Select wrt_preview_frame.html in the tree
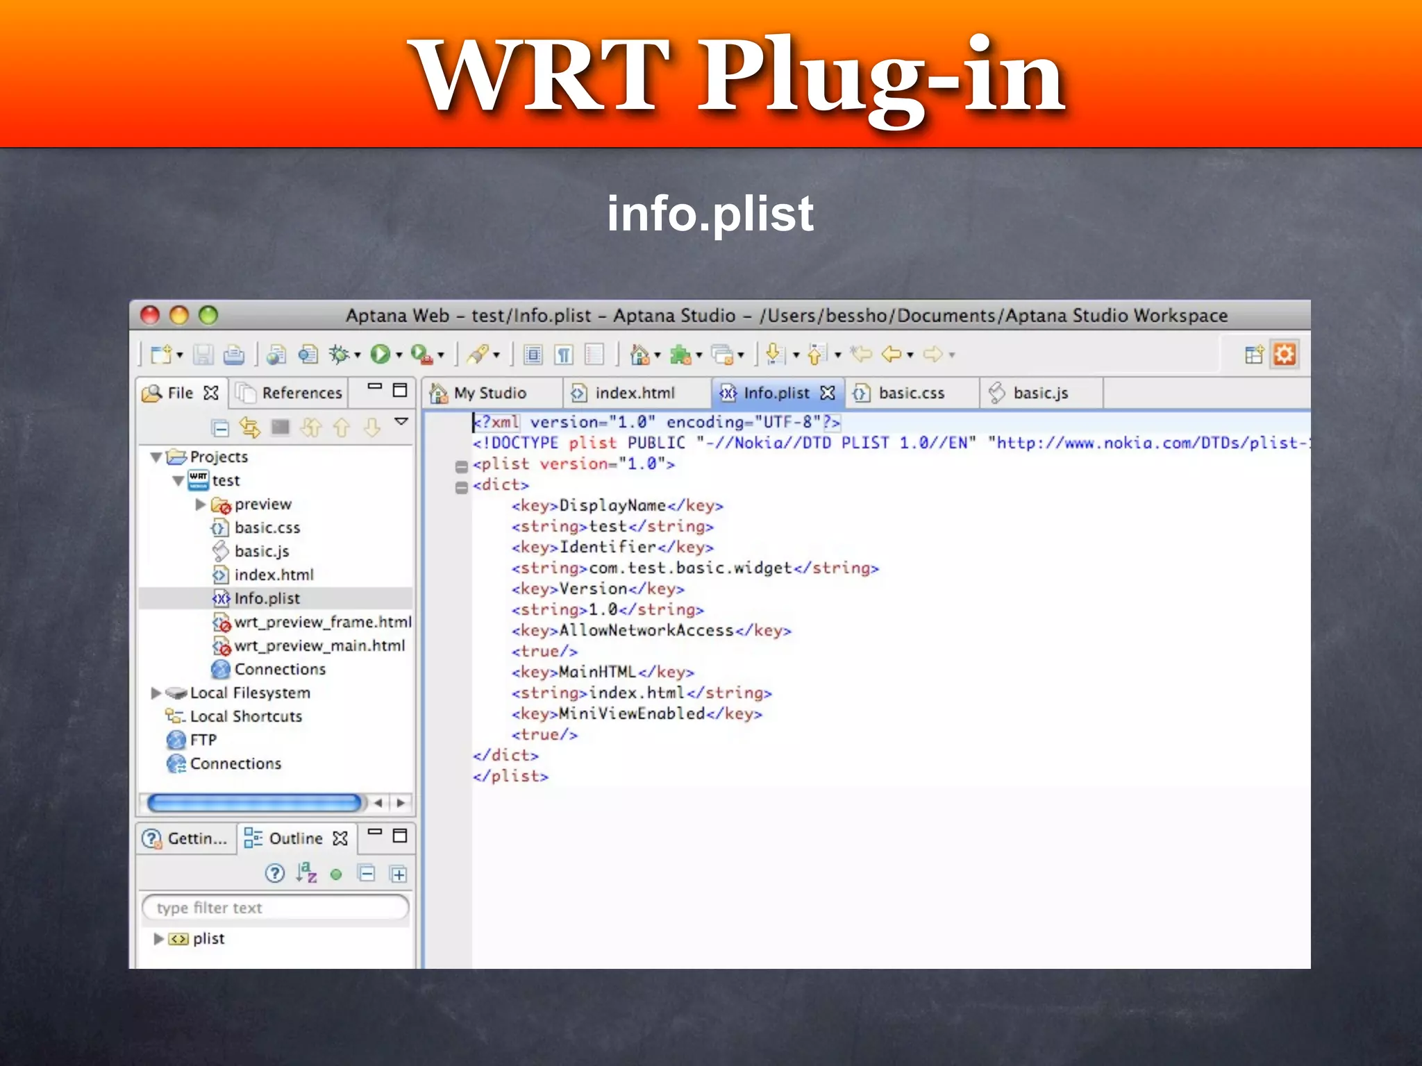Viewport: 1422px width, 1066px height. click(312, 623)
